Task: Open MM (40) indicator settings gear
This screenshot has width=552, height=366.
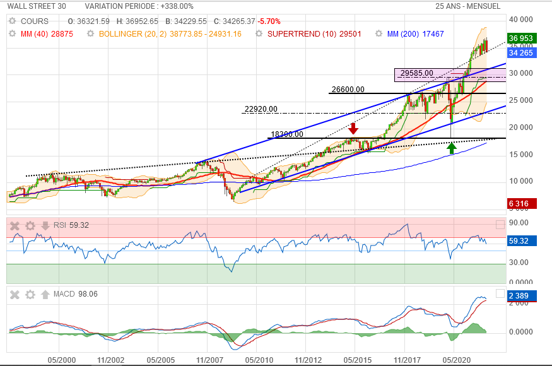Action: pos(13,34)
